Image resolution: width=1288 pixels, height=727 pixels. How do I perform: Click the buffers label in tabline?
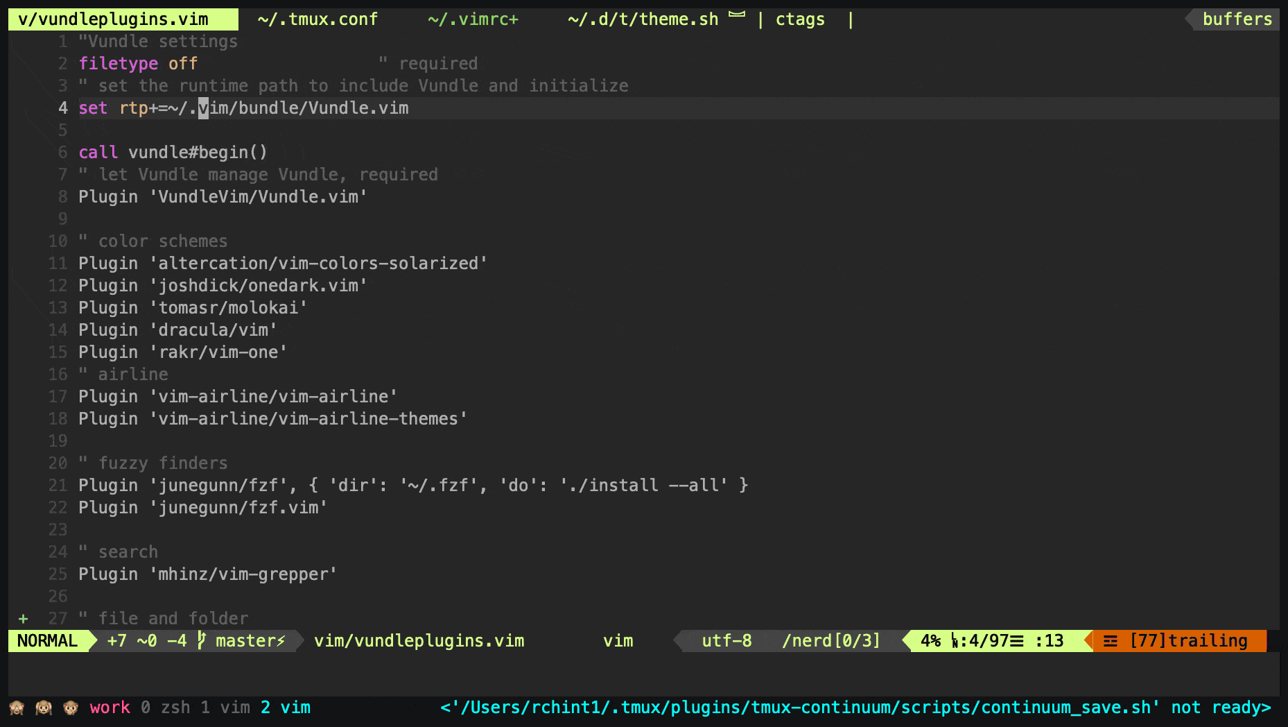point(1237,19)
